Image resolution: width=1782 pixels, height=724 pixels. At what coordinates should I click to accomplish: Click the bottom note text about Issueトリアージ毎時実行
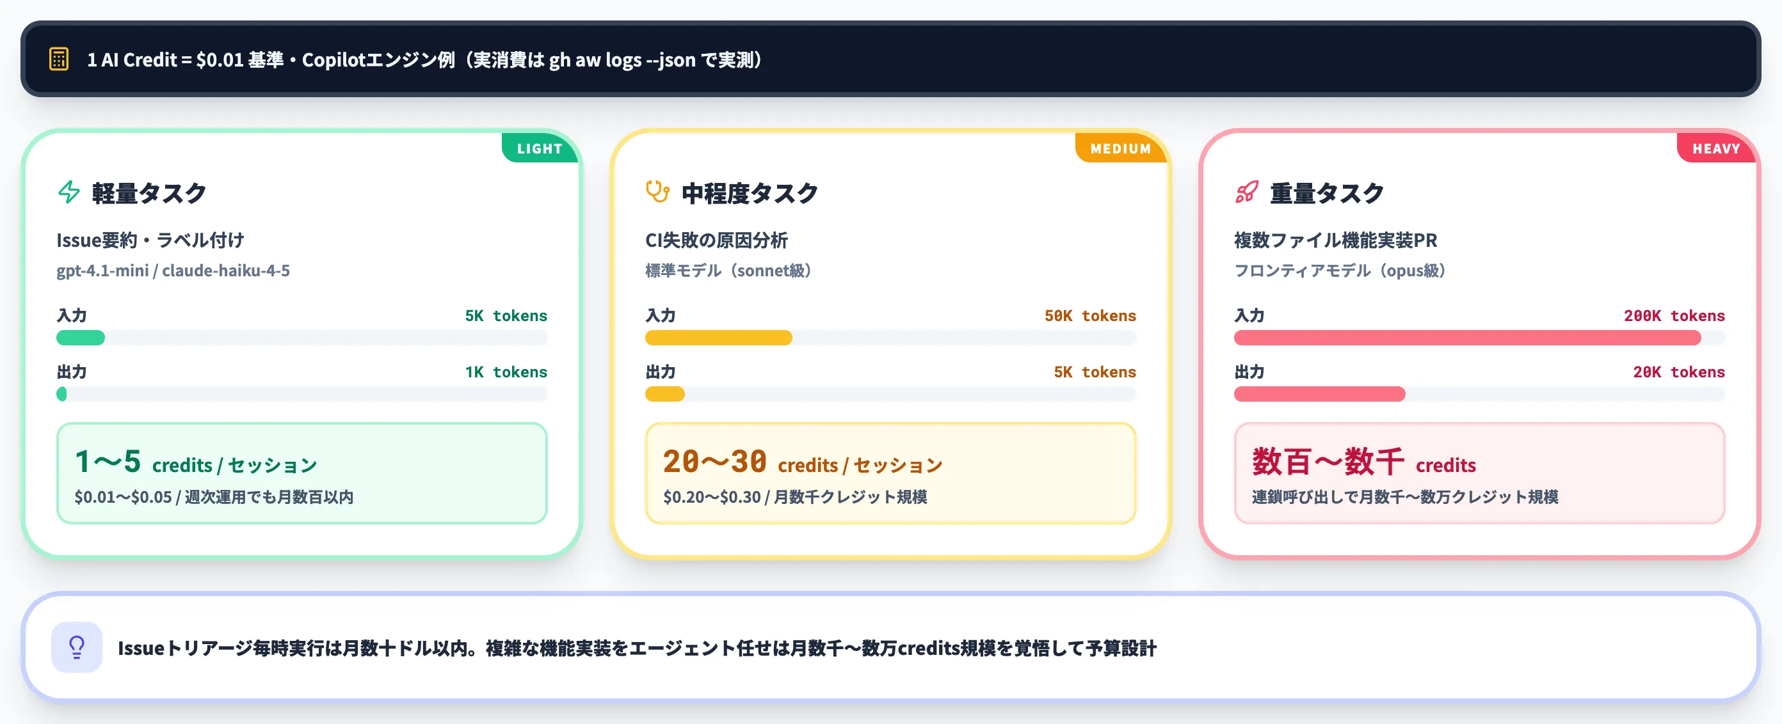coord(637,648)
